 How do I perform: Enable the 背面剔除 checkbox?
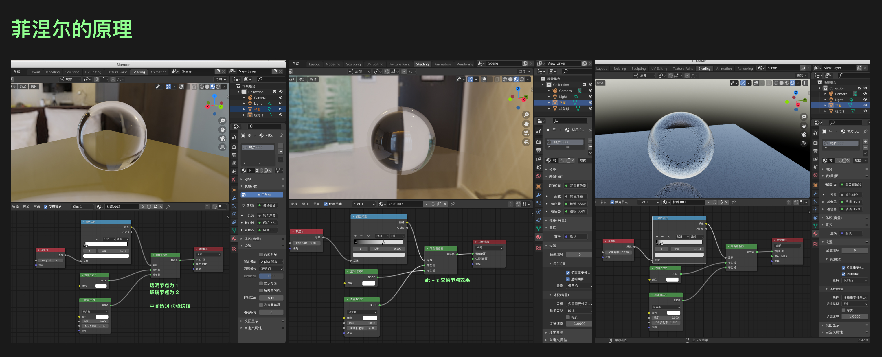(261, 254)
